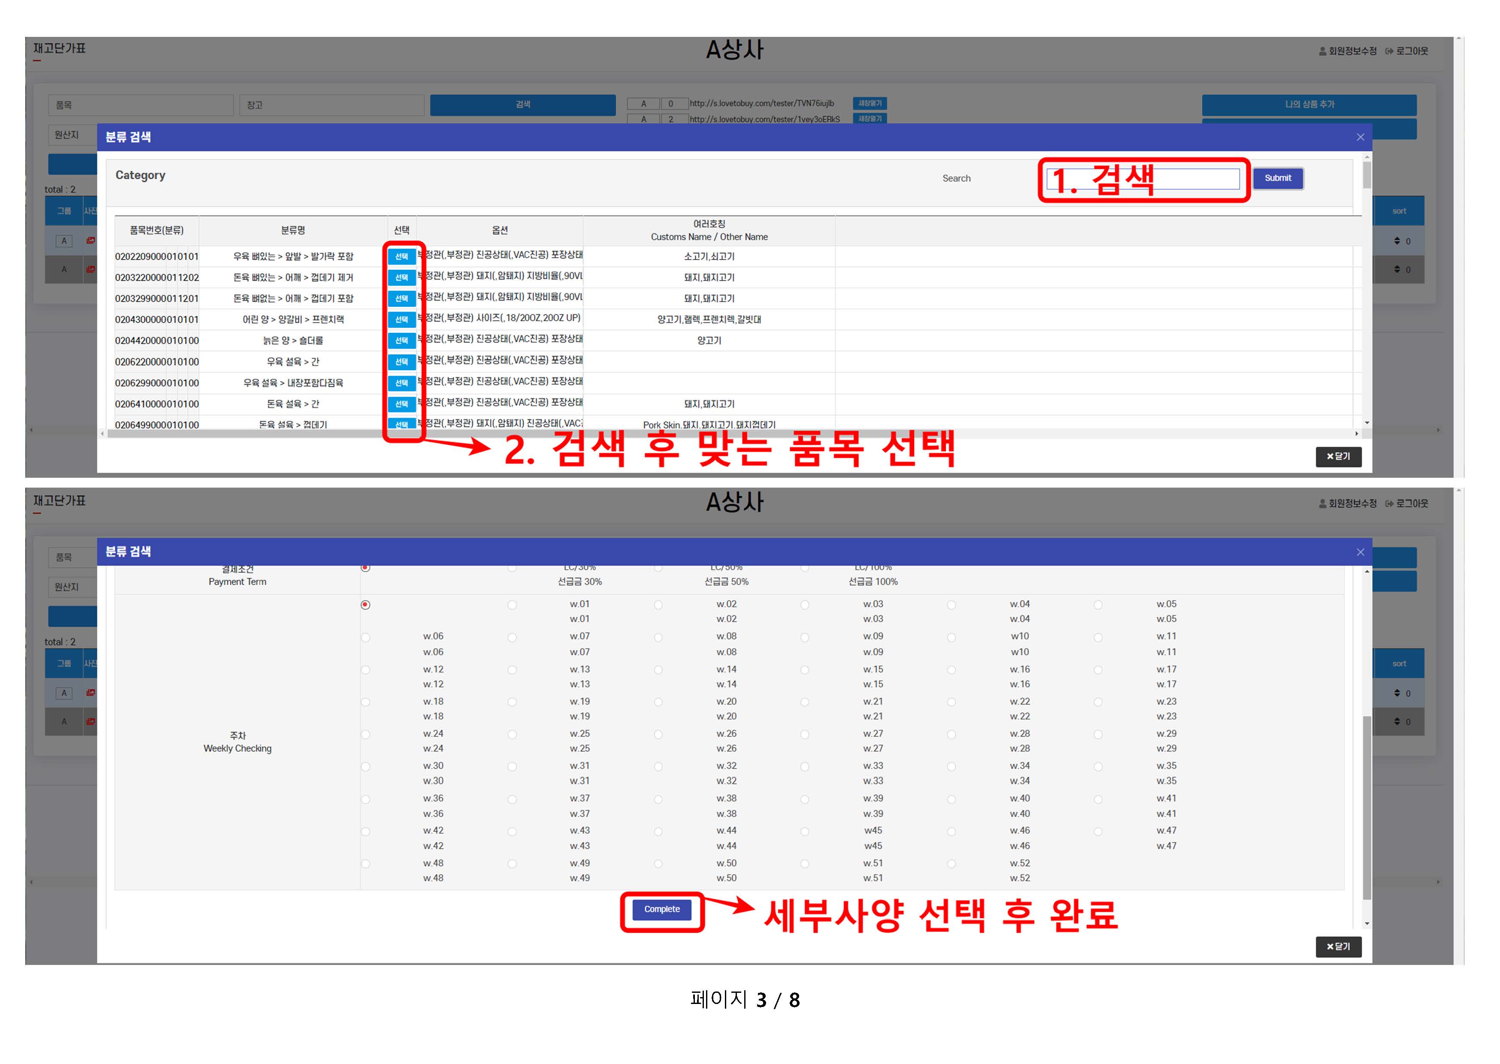Close the Weekly Checking dialog via X icon
The image size is (1500, 1064).
click(1360, 552)
